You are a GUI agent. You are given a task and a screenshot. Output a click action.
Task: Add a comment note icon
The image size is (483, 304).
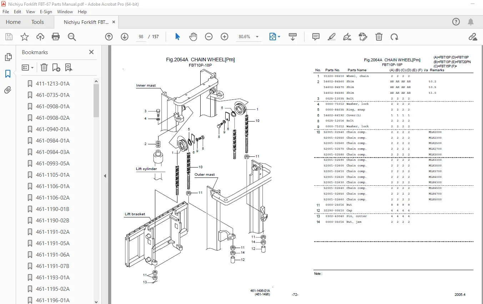point(316,37)
